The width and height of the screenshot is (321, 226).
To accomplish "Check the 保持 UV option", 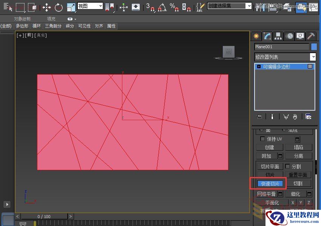I will pos(262,139).
